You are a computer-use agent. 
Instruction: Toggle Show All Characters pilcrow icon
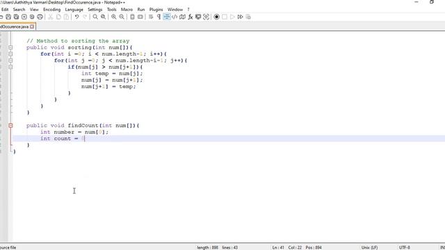[x=159, y=17]
